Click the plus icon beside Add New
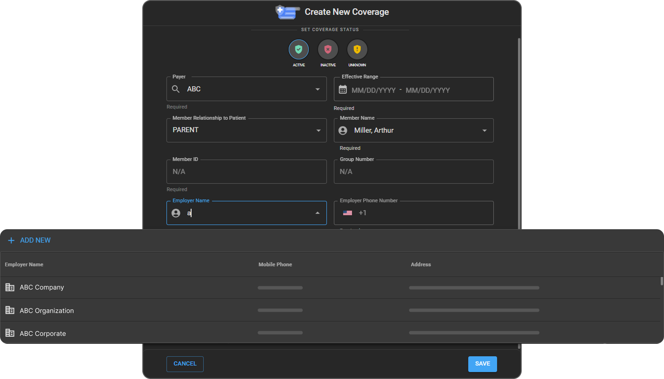Viewport: 664px width, 379px height. (11, 240)
